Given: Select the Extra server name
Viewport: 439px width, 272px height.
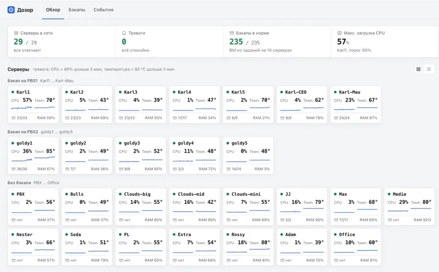Looking at the screenshot, I should point(184,234).
